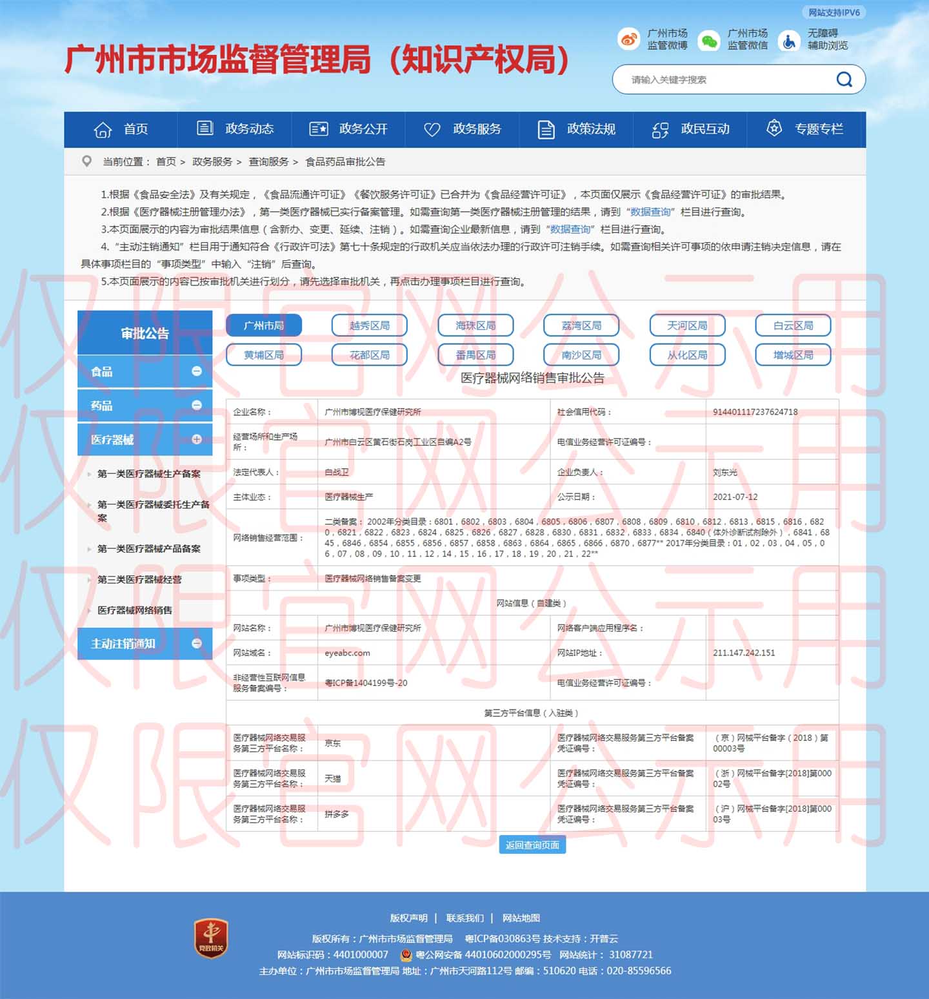
Task: Click 查询服务 in the breadcrumb
Action: [268, 161]
